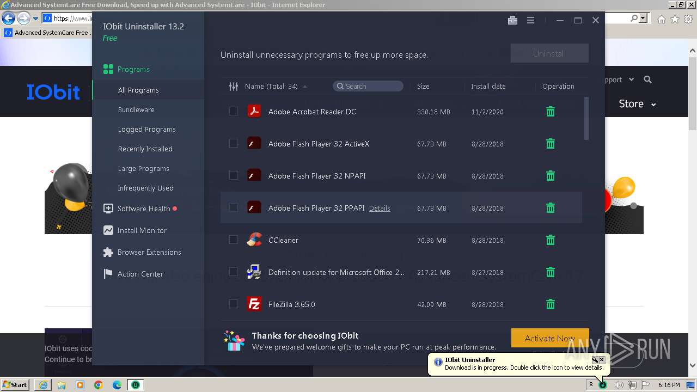
Task: Click trash icon for Definition update for Microsoft Office
Action: coord(551,272)
